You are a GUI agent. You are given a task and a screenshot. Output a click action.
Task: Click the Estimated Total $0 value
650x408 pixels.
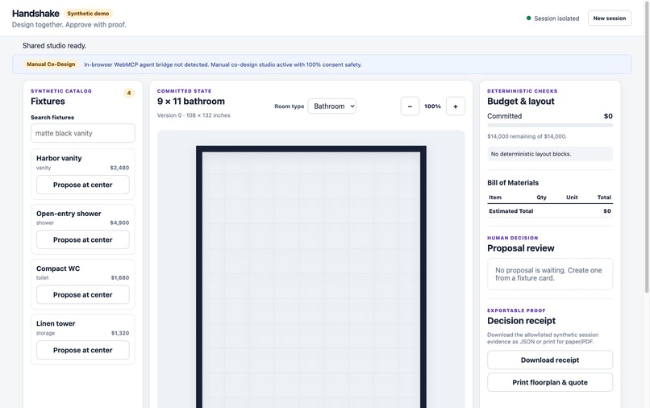point(607,211)
